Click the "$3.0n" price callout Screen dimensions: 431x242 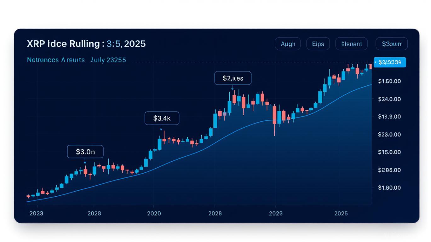[85, 152]
